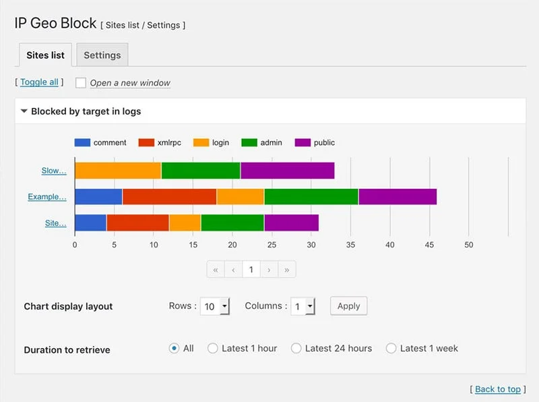Open the Example... site link
The width and height of the screenshot is (539, 402).
pyautogui.click(x=46, y=197)
